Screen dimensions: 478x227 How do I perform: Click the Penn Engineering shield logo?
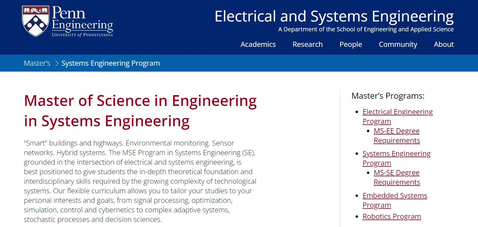36,21
